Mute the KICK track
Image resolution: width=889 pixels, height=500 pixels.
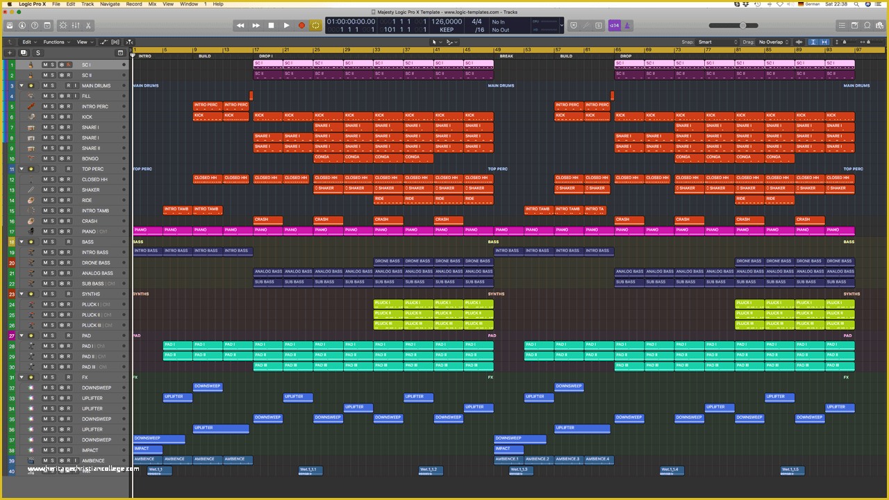[x=45, y=117]
